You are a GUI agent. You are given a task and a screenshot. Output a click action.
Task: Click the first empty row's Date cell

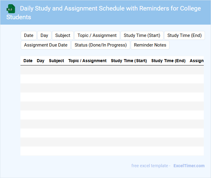(x=28, y=70)
